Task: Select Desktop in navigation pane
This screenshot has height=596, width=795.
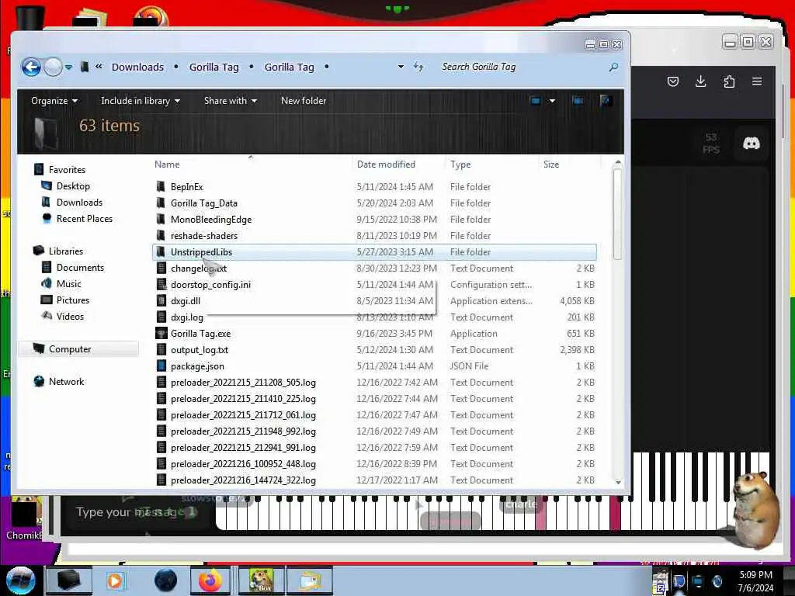Action: point(73,186)
